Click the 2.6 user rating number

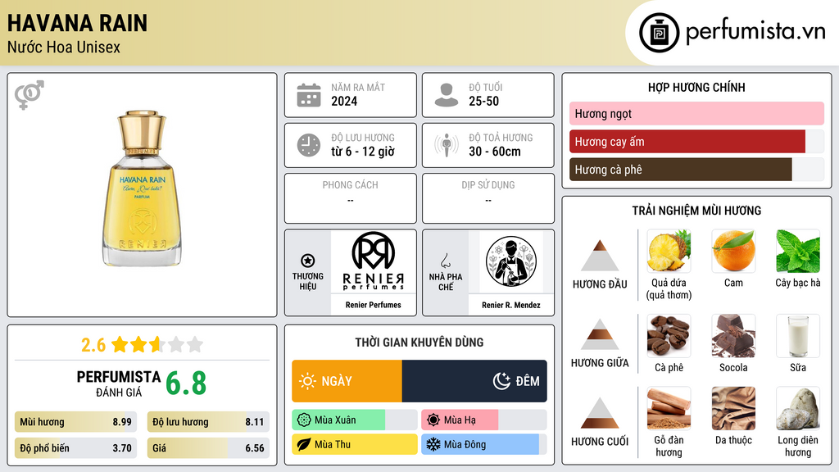click(x=93, y=345)
